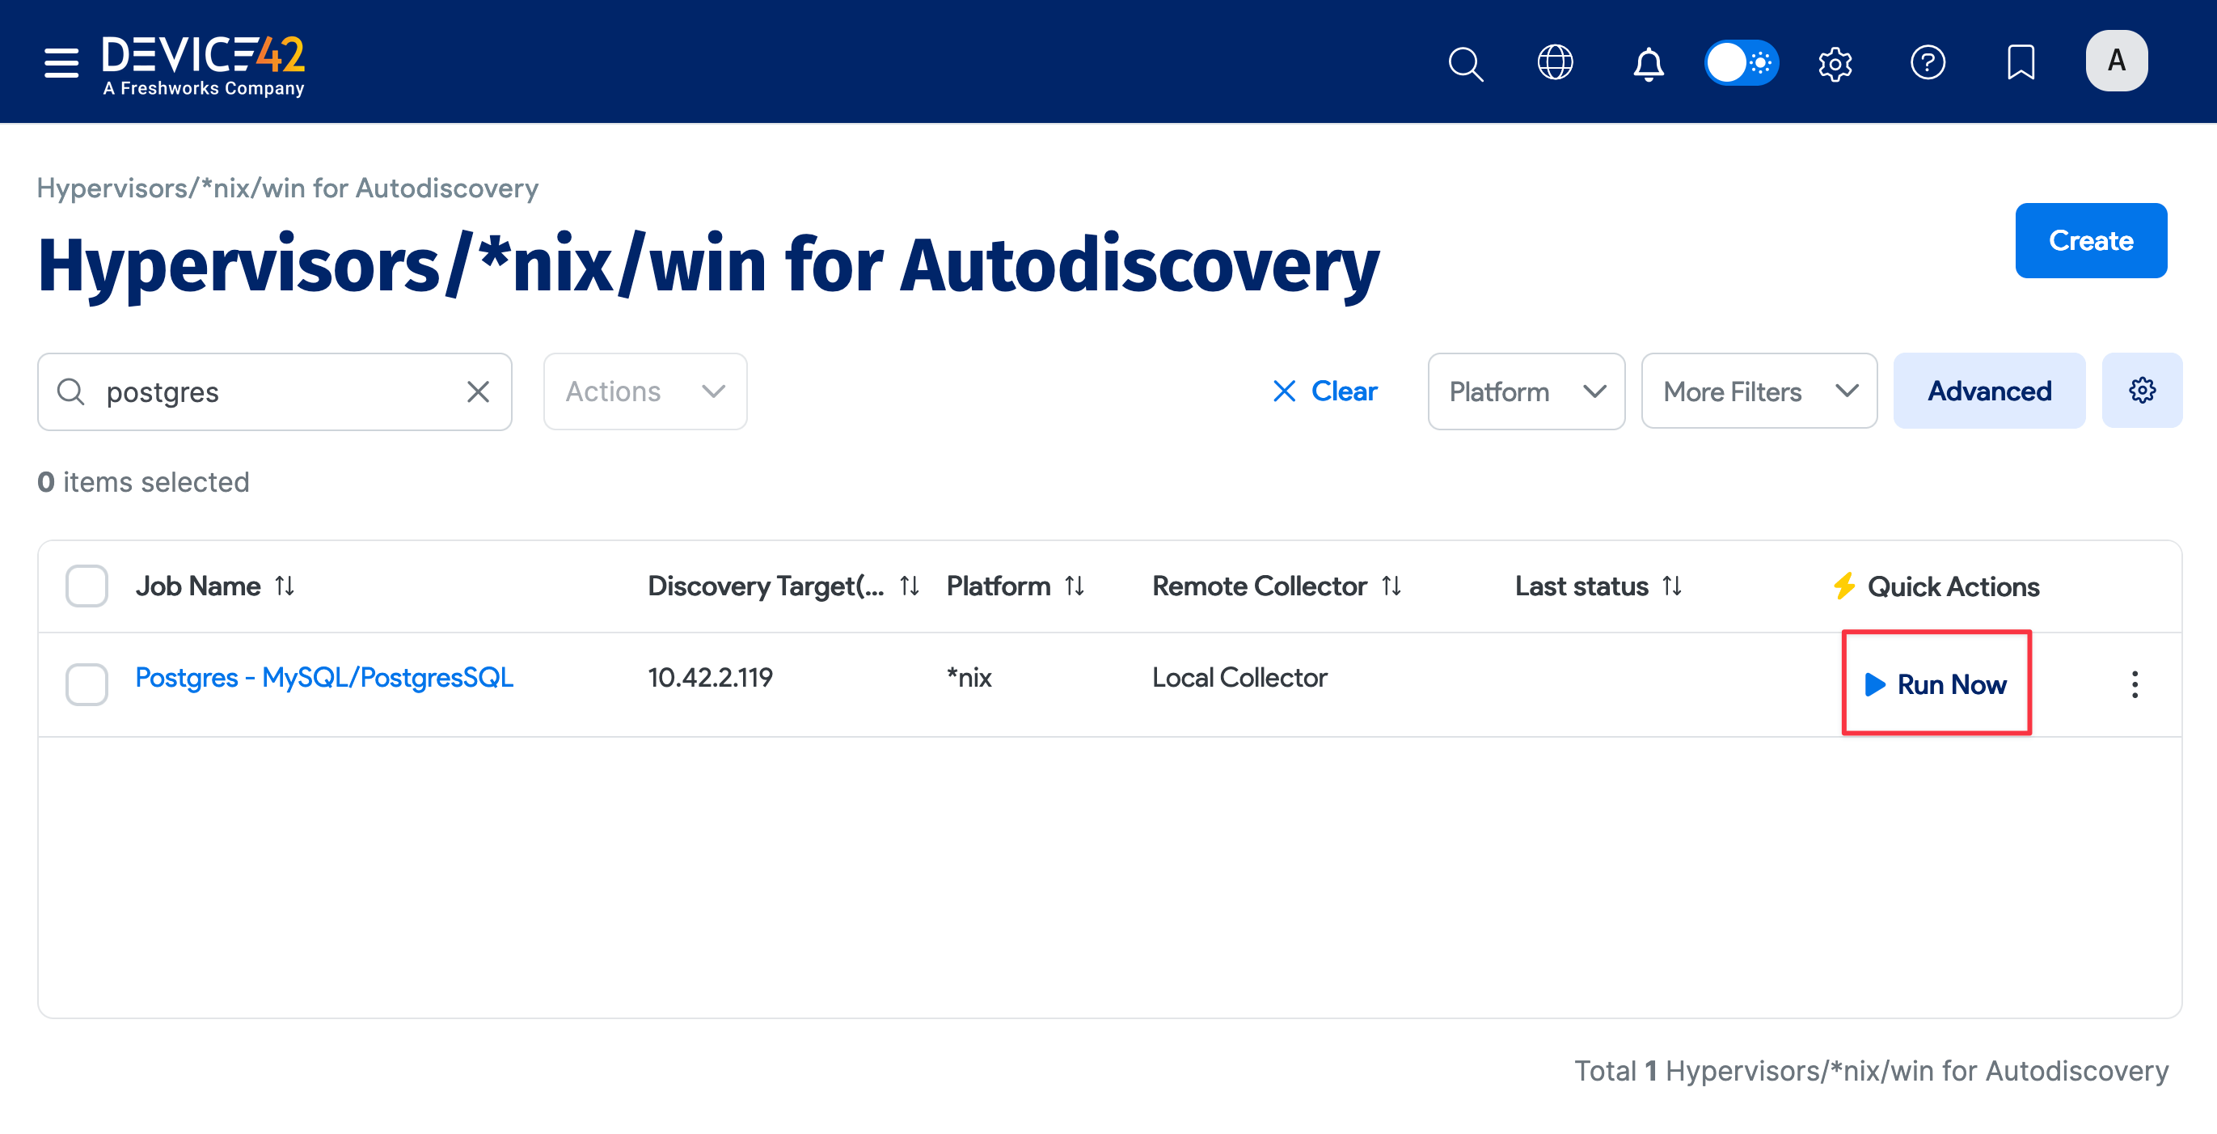Toggle the theme switch in the header
Viewport: 2217px width, 1134px height.
(1741, 63)
